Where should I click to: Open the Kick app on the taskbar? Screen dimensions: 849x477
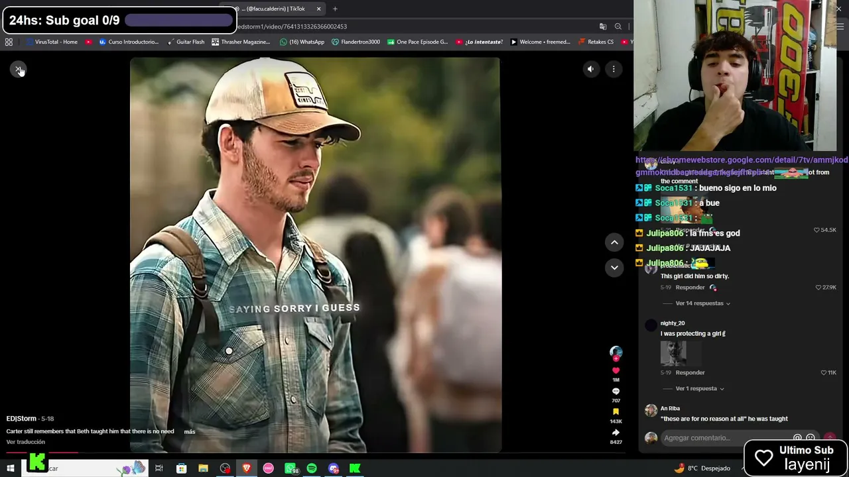pos(356,468)
